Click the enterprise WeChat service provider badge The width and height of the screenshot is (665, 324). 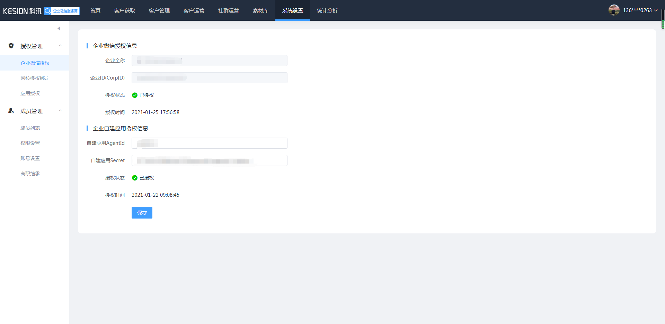62,11
